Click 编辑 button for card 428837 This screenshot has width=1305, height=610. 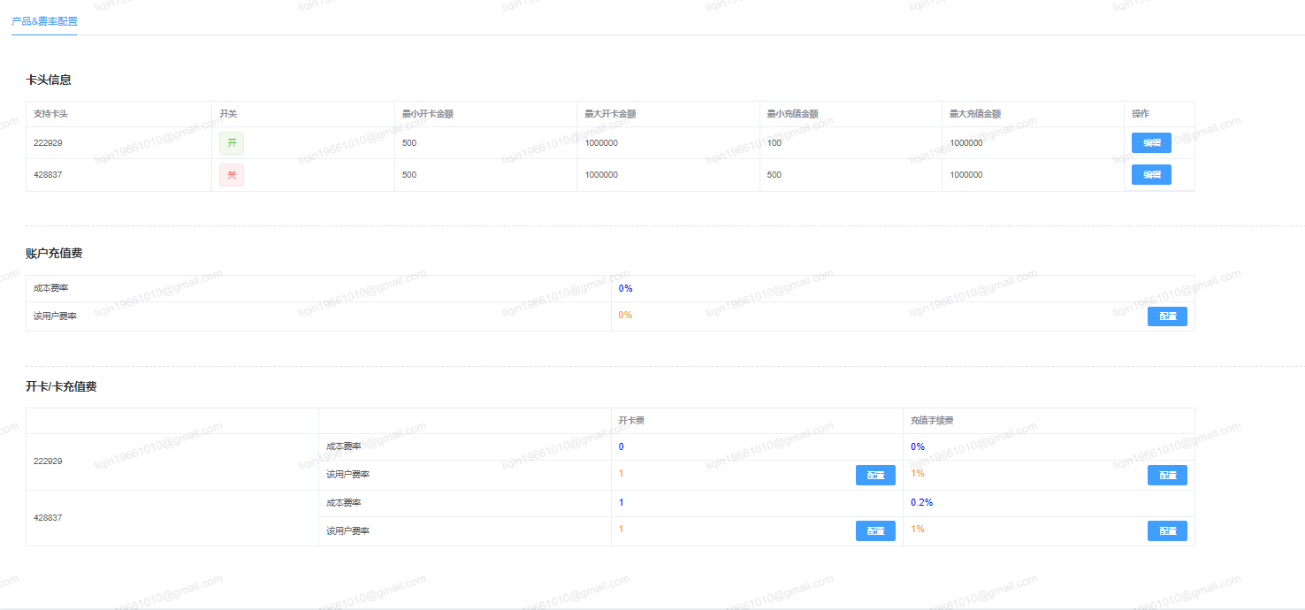click(x=1151, y=174)
